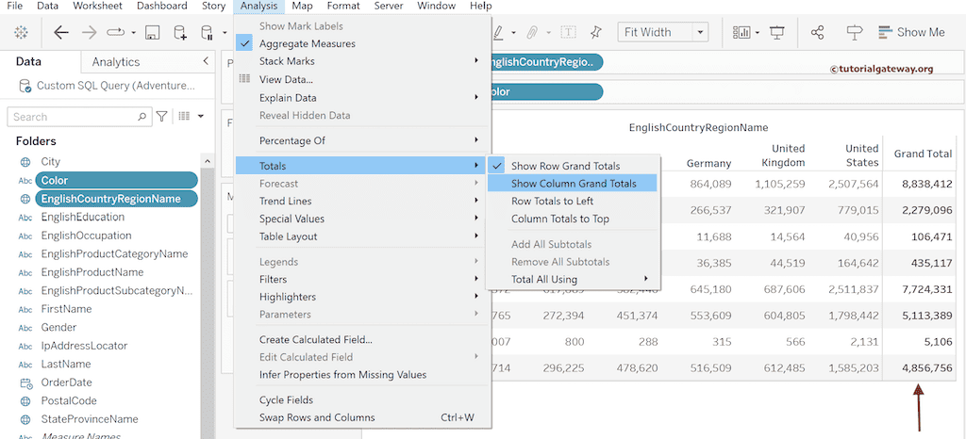Expand the replay animation dropdown arrow

(134, 33)
